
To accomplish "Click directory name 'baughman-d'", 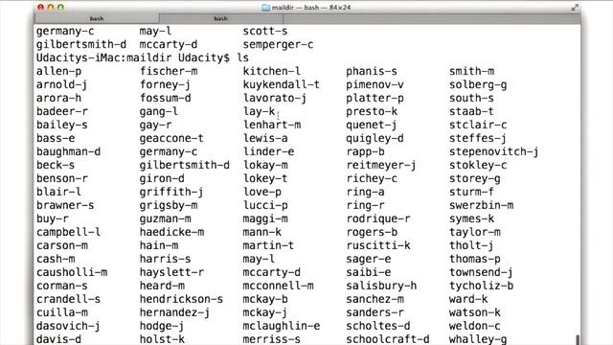I will (68, 151).
